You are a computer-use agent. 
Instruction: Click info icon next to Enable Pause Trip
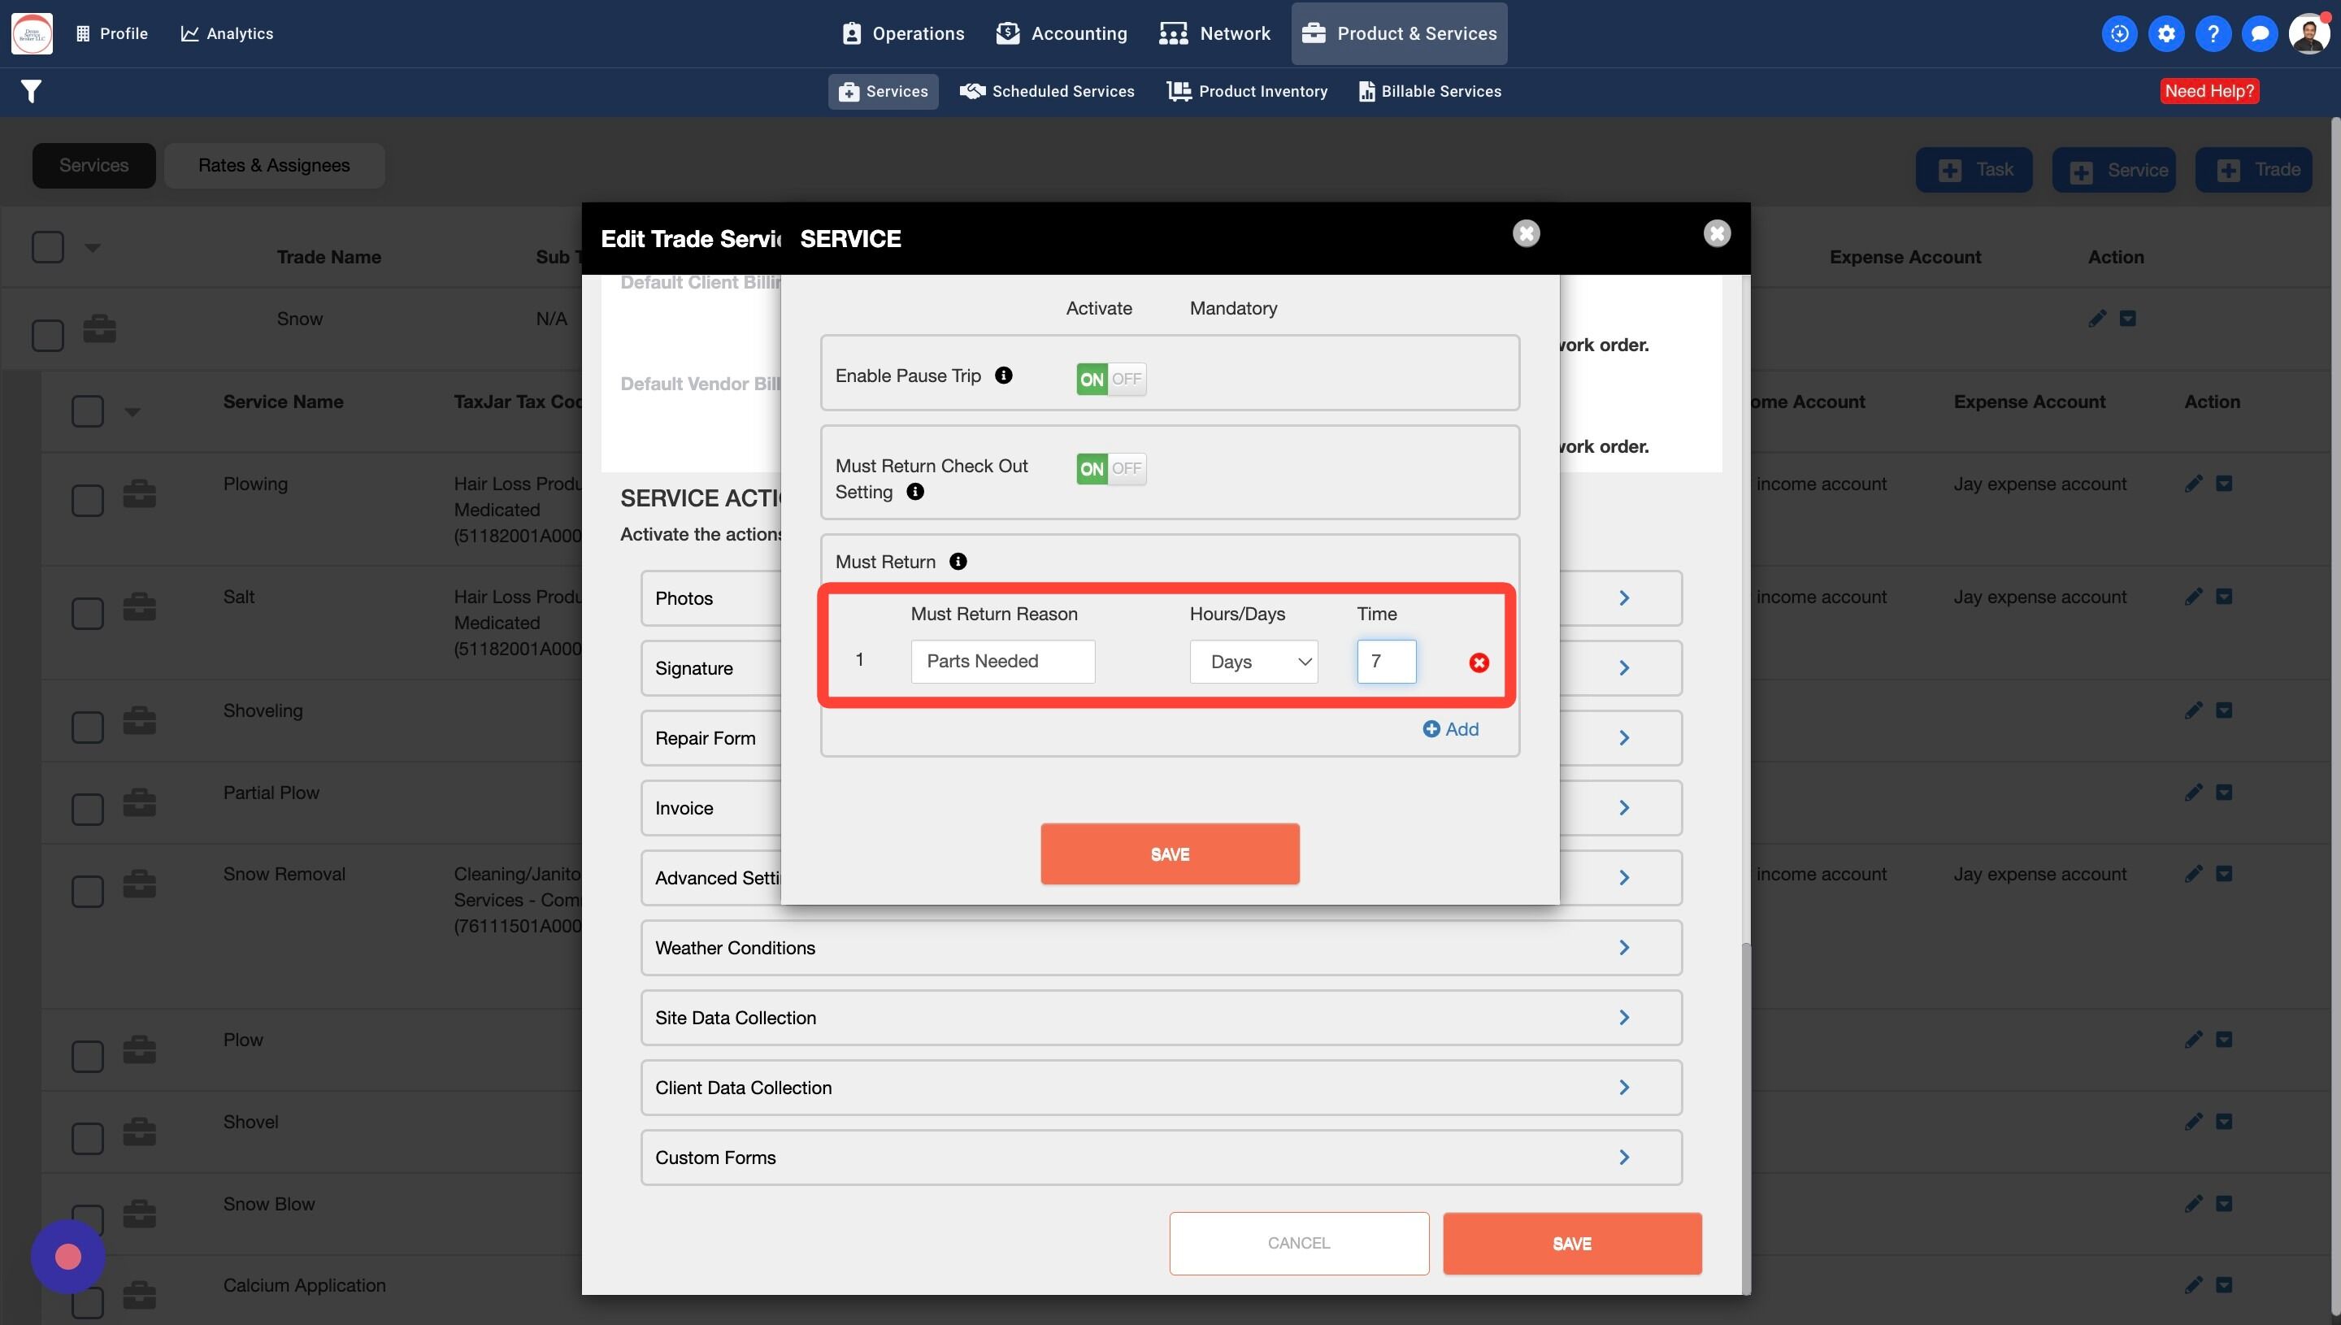[1002, 376]
